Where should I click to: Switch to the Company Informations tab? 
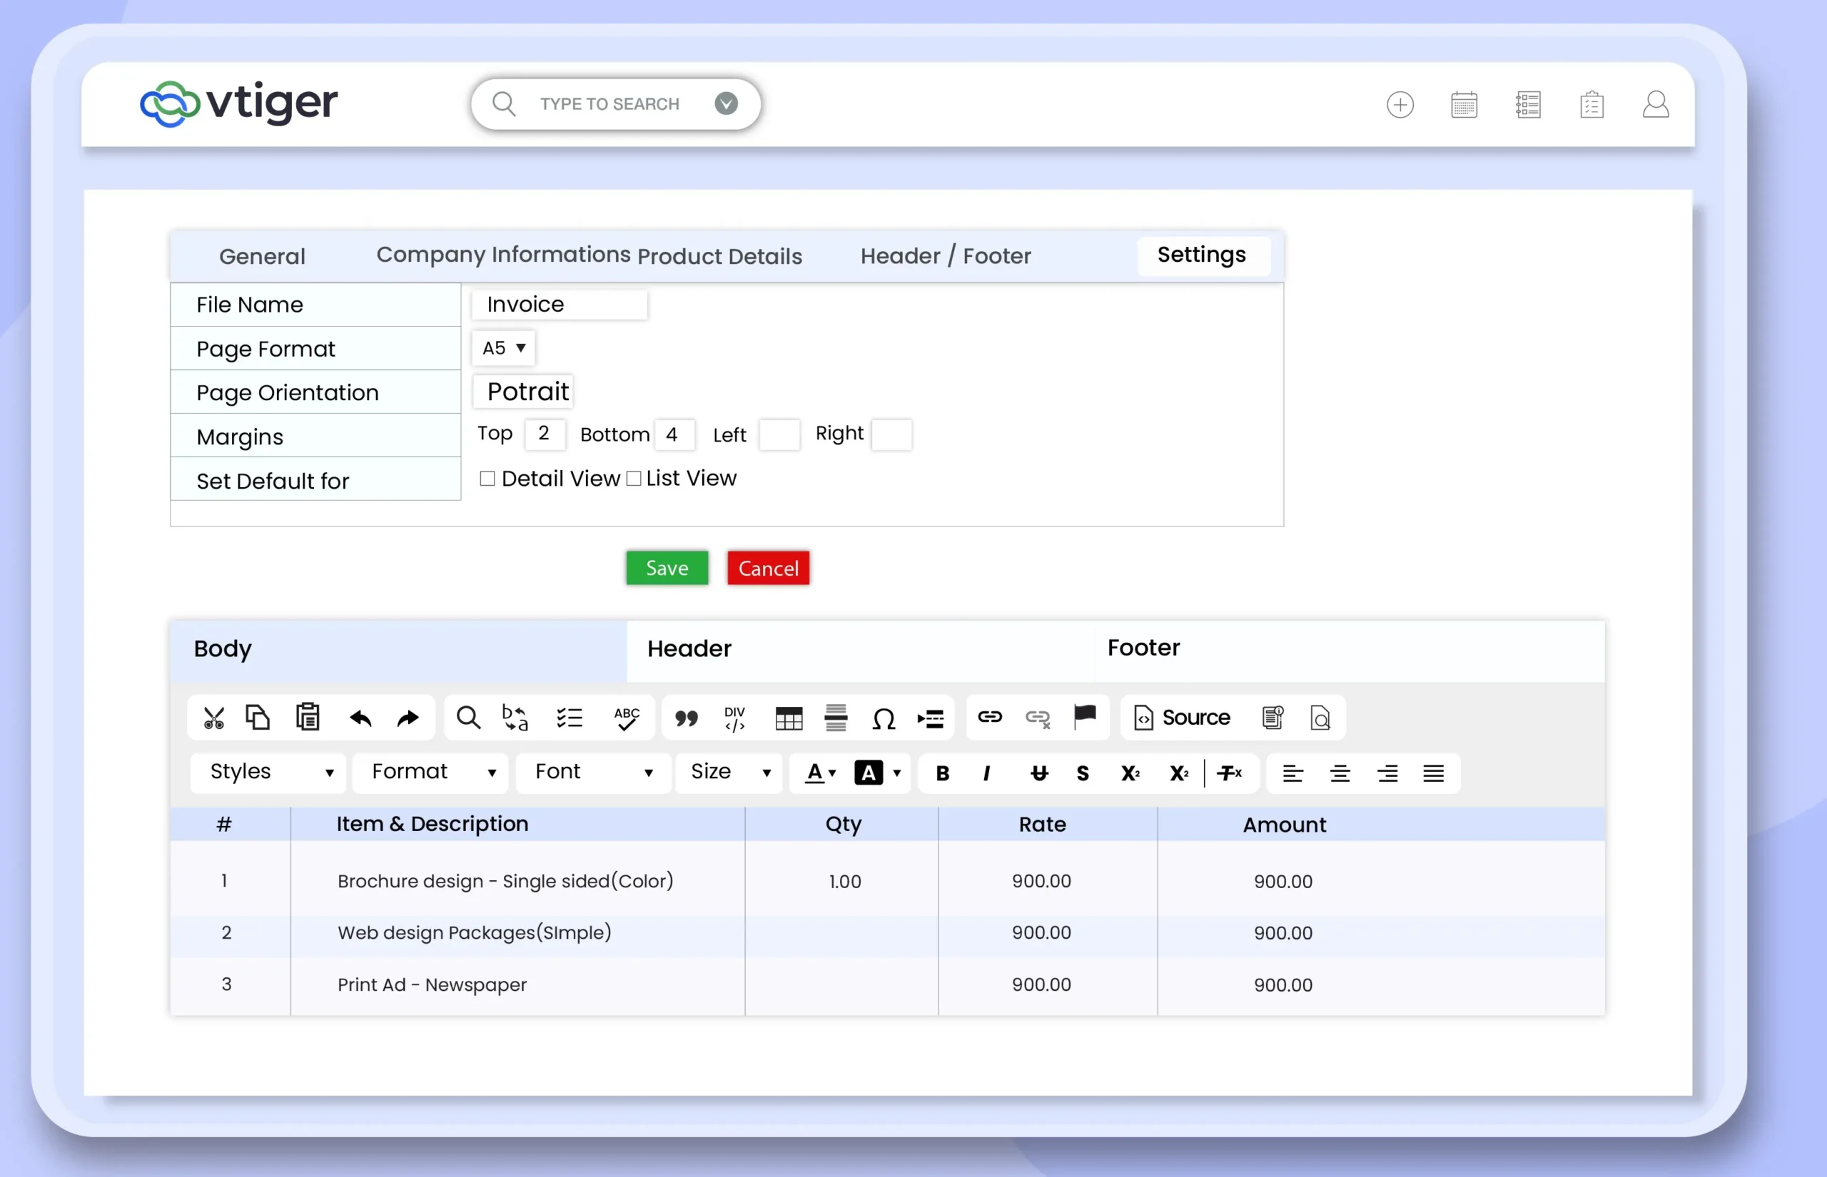pos(503,255)
